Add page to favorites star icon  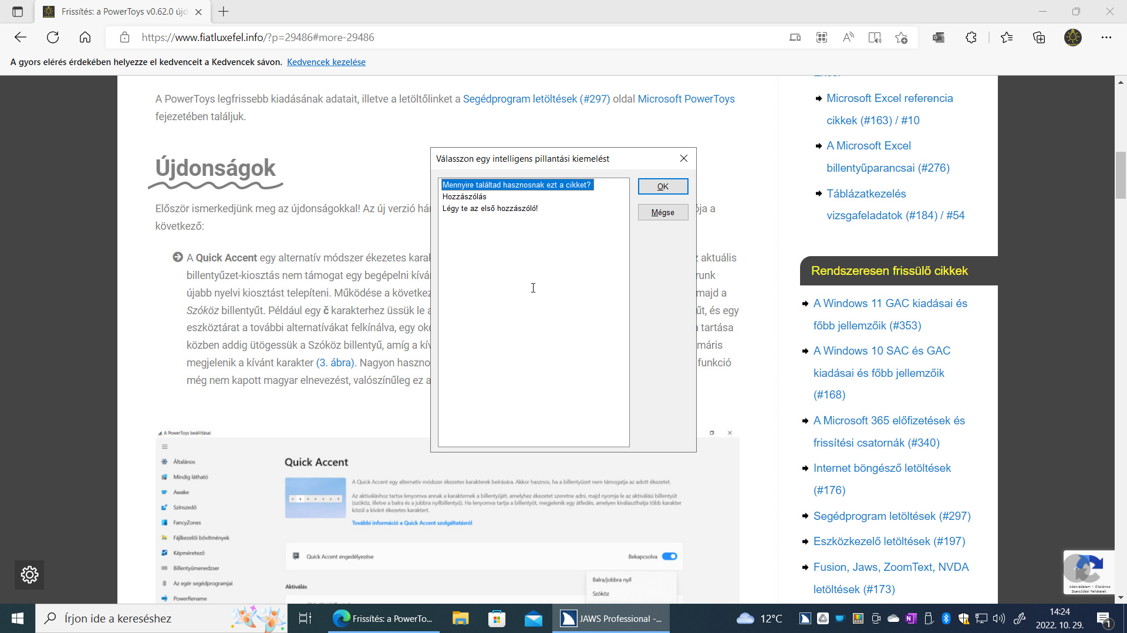[902, 38]
